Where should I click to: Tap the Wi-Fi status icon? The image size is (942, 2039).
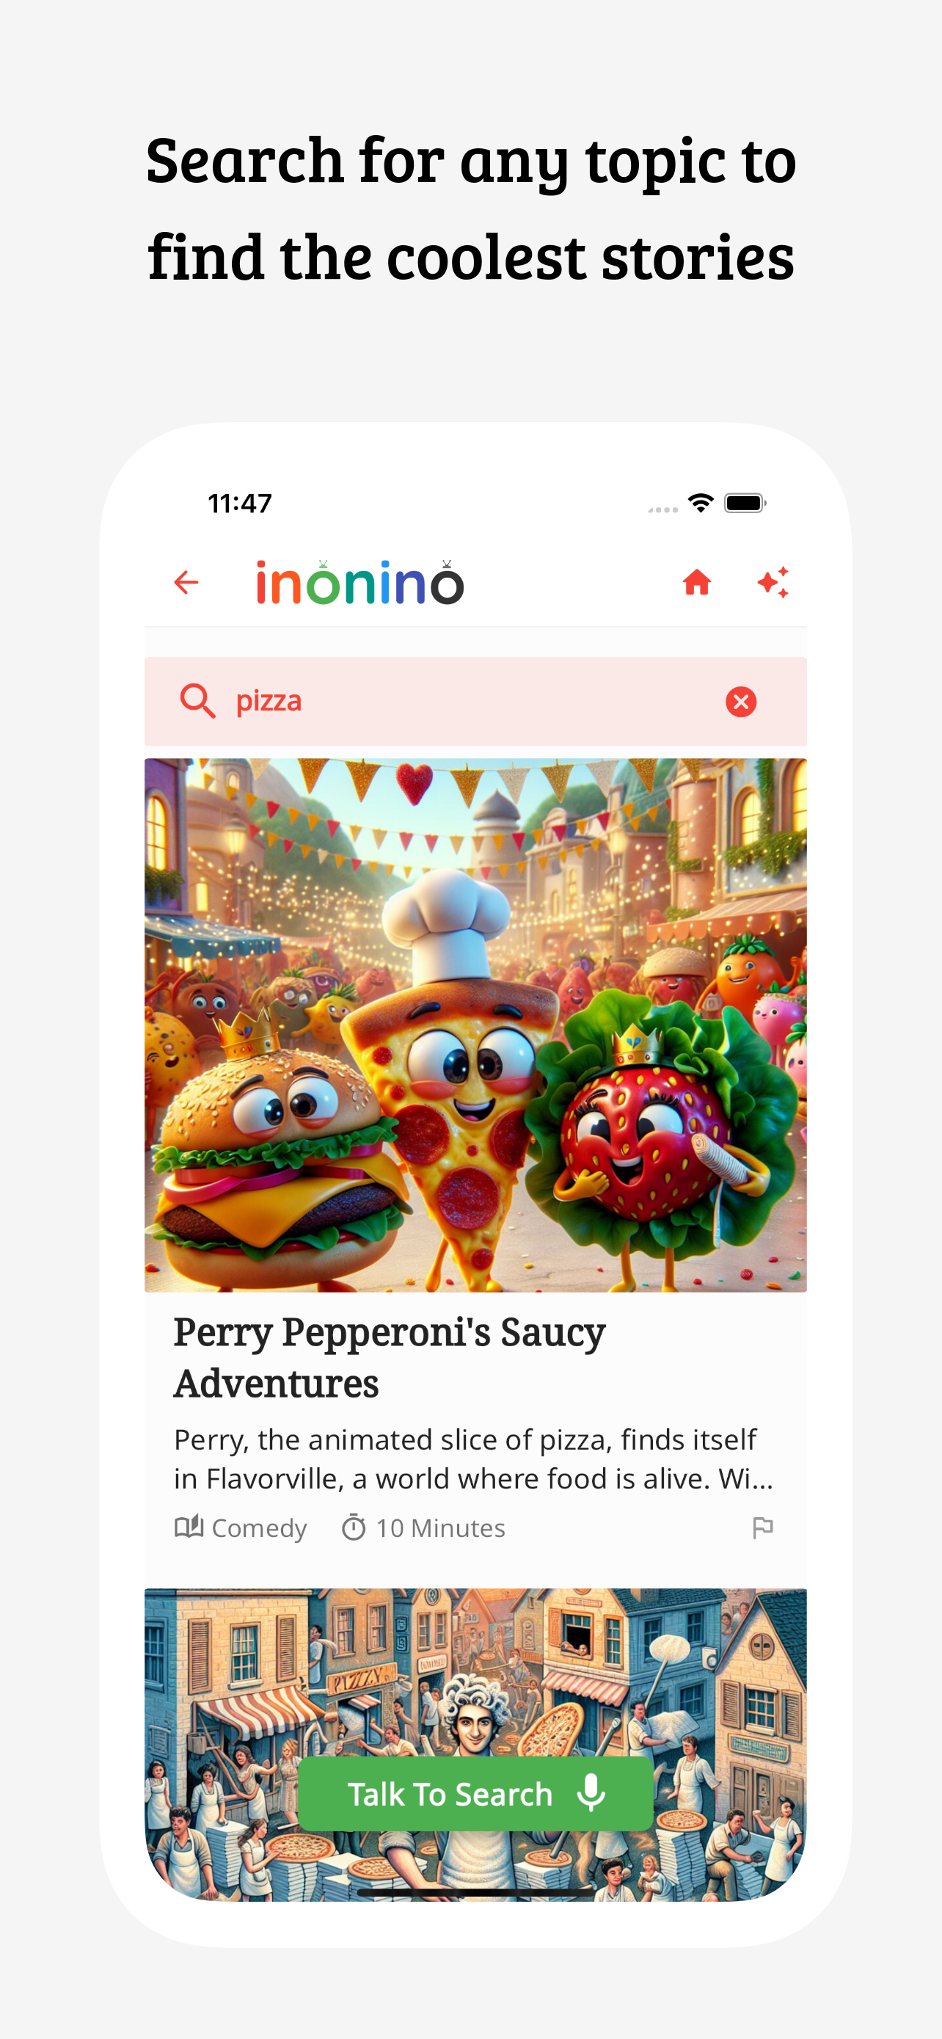point(700,503)
